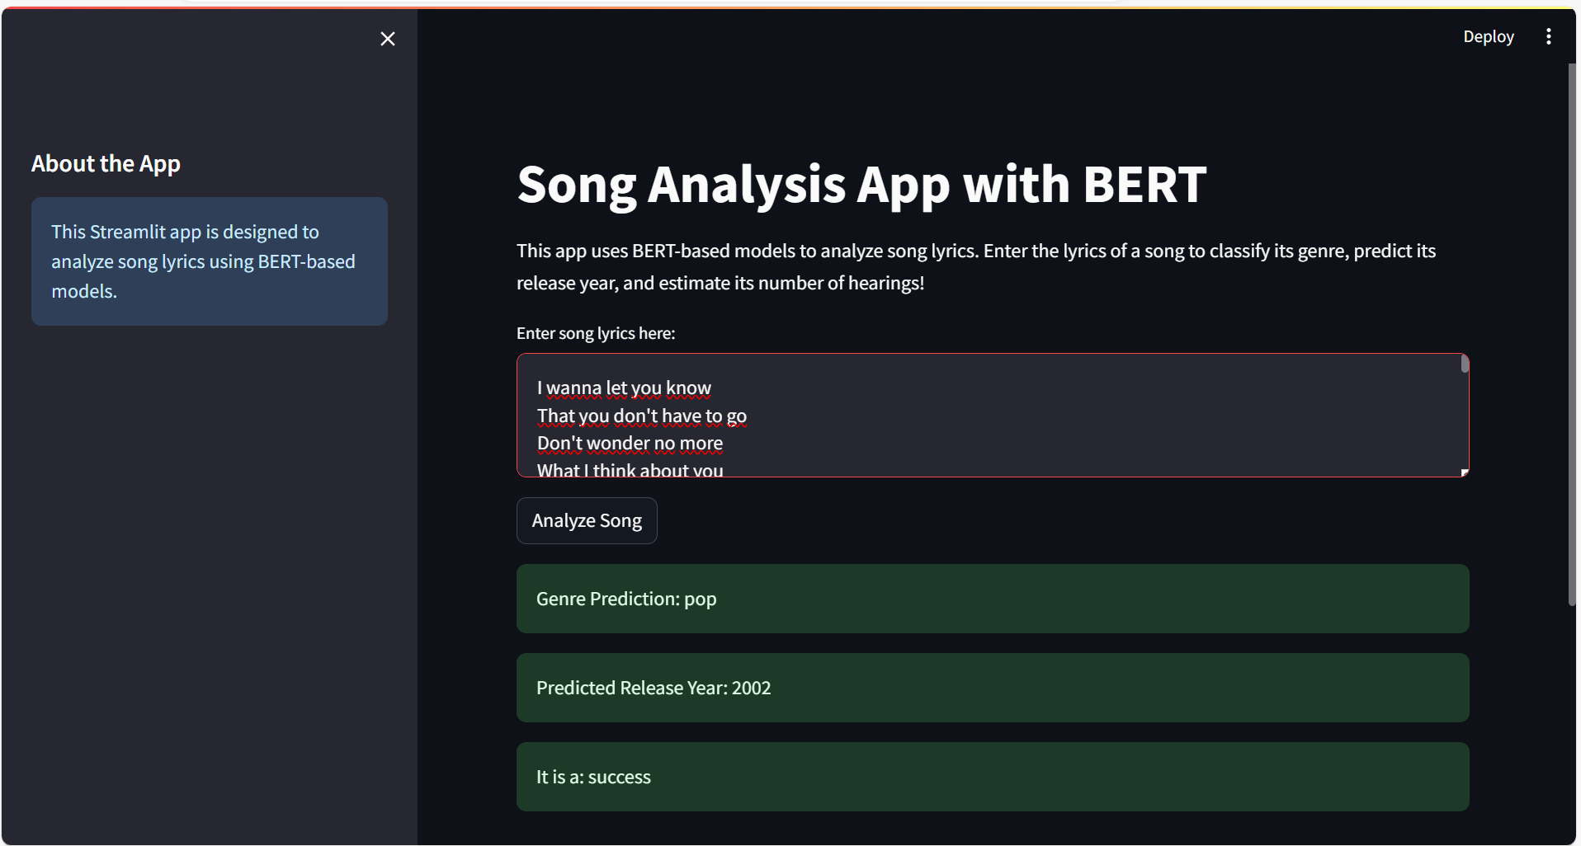Click the main page vertical scrollbar
Image resolution: width=1581 pixels, height=846 pixels.
(x=1572, y=334)
